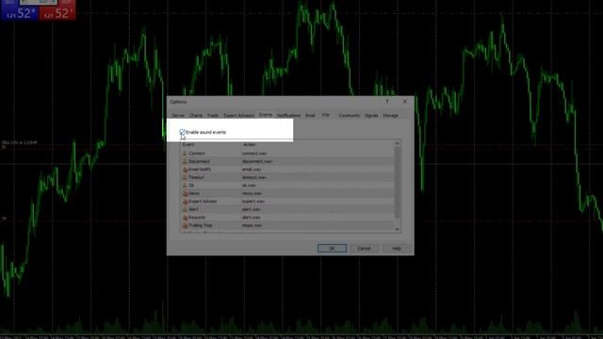
Task: Click the Expert Advisor event icon
Action: [185, 202]
